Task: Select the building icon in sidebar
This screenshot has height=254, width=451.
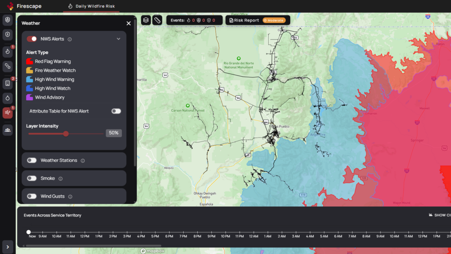Action: coord(7,83)
